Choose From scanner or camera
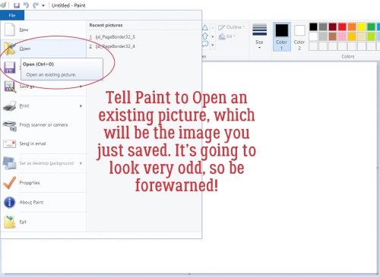 (x=43, y=125)
